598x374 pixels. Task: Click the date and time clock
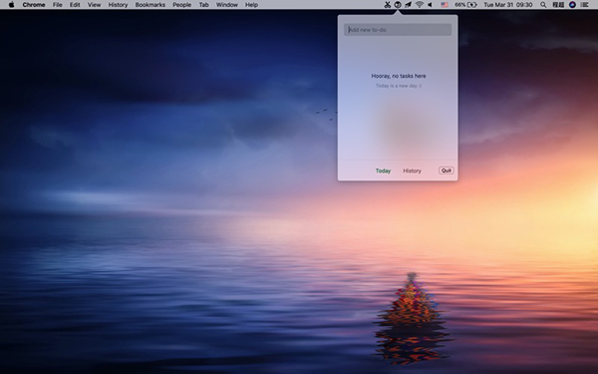coord(508,5)
